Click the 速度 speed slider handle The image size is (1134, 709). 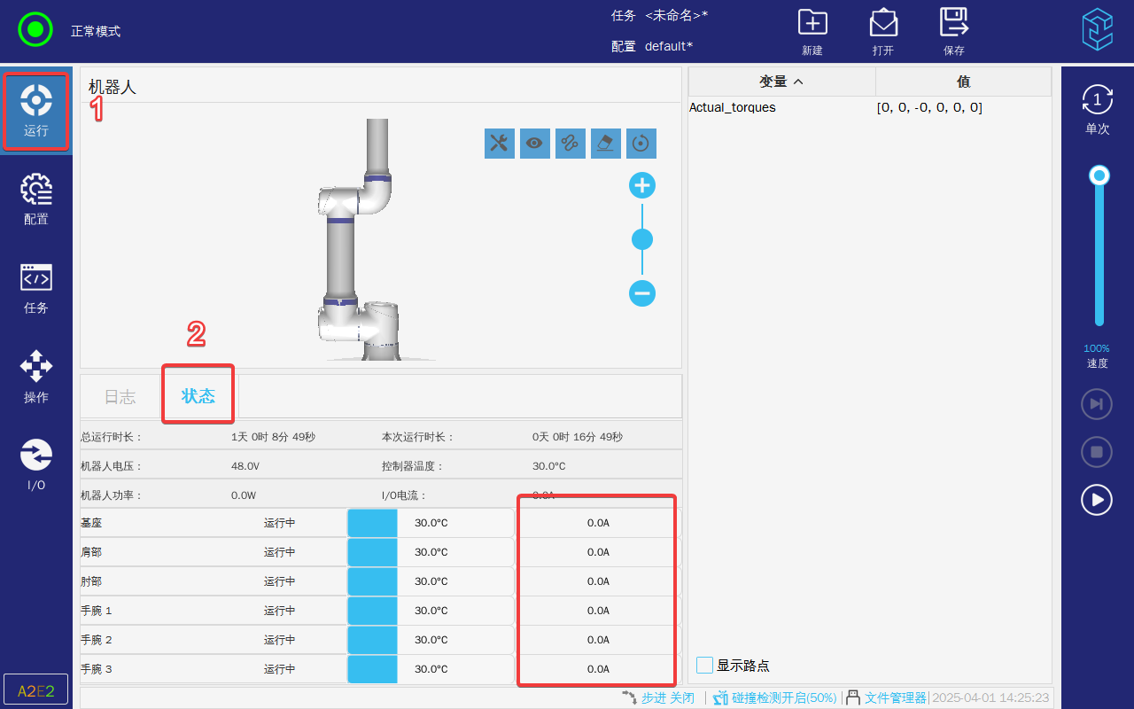1099,175
